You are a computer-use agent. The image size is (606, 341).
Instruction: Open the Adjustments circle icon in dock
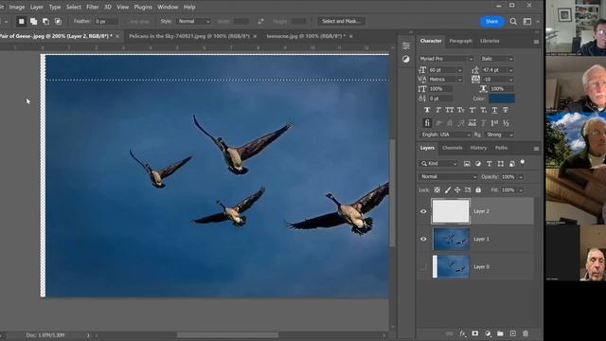click(x=406, y=59)
